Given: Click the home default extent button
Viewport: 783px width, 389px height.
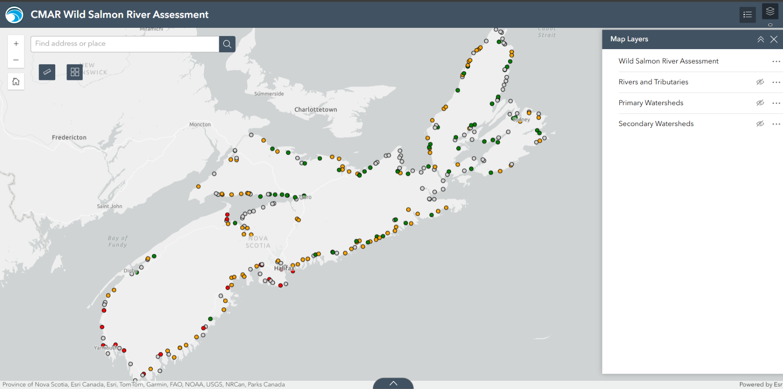Looking at the screenshot, I should click(16, 82).
